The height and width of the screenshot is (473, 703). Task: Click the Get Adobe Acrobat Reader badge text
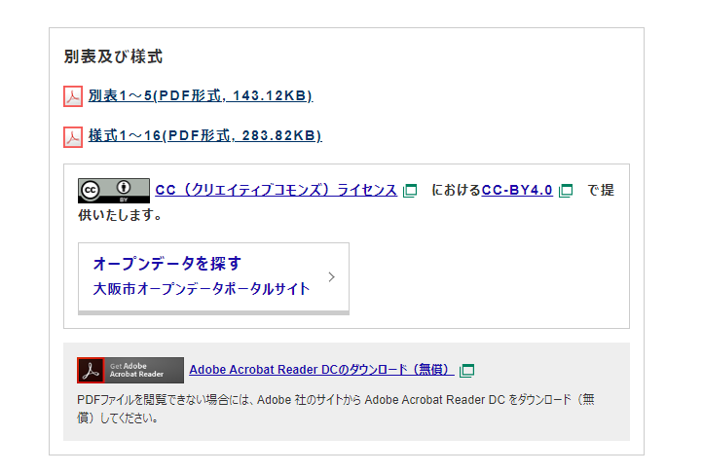coord(142,370)
